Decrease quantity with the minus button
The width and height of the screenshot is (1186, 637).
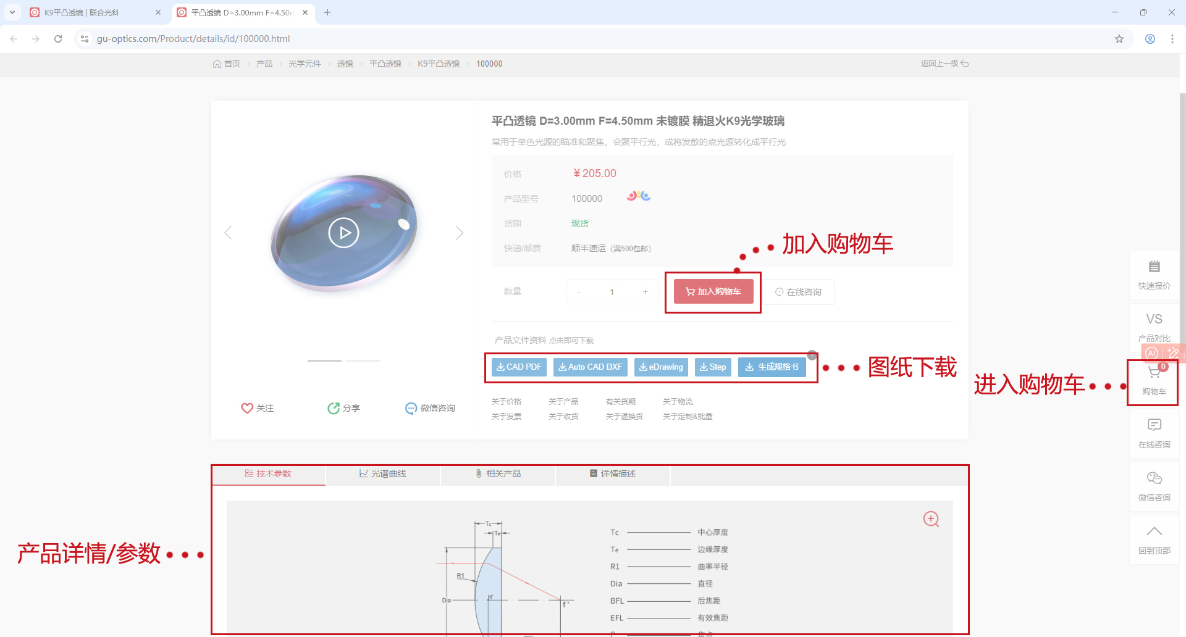579,292
